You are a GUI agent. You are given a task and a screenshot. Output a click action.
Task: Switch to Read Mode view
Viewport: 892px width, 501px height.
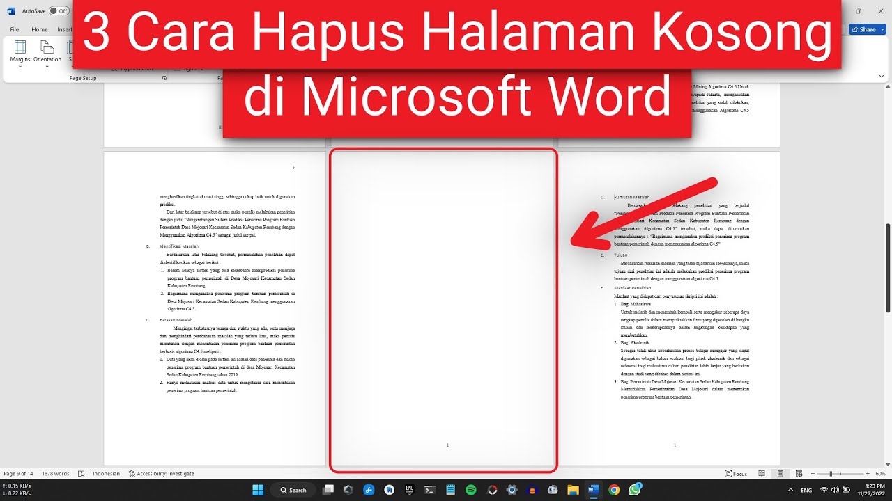763,474
